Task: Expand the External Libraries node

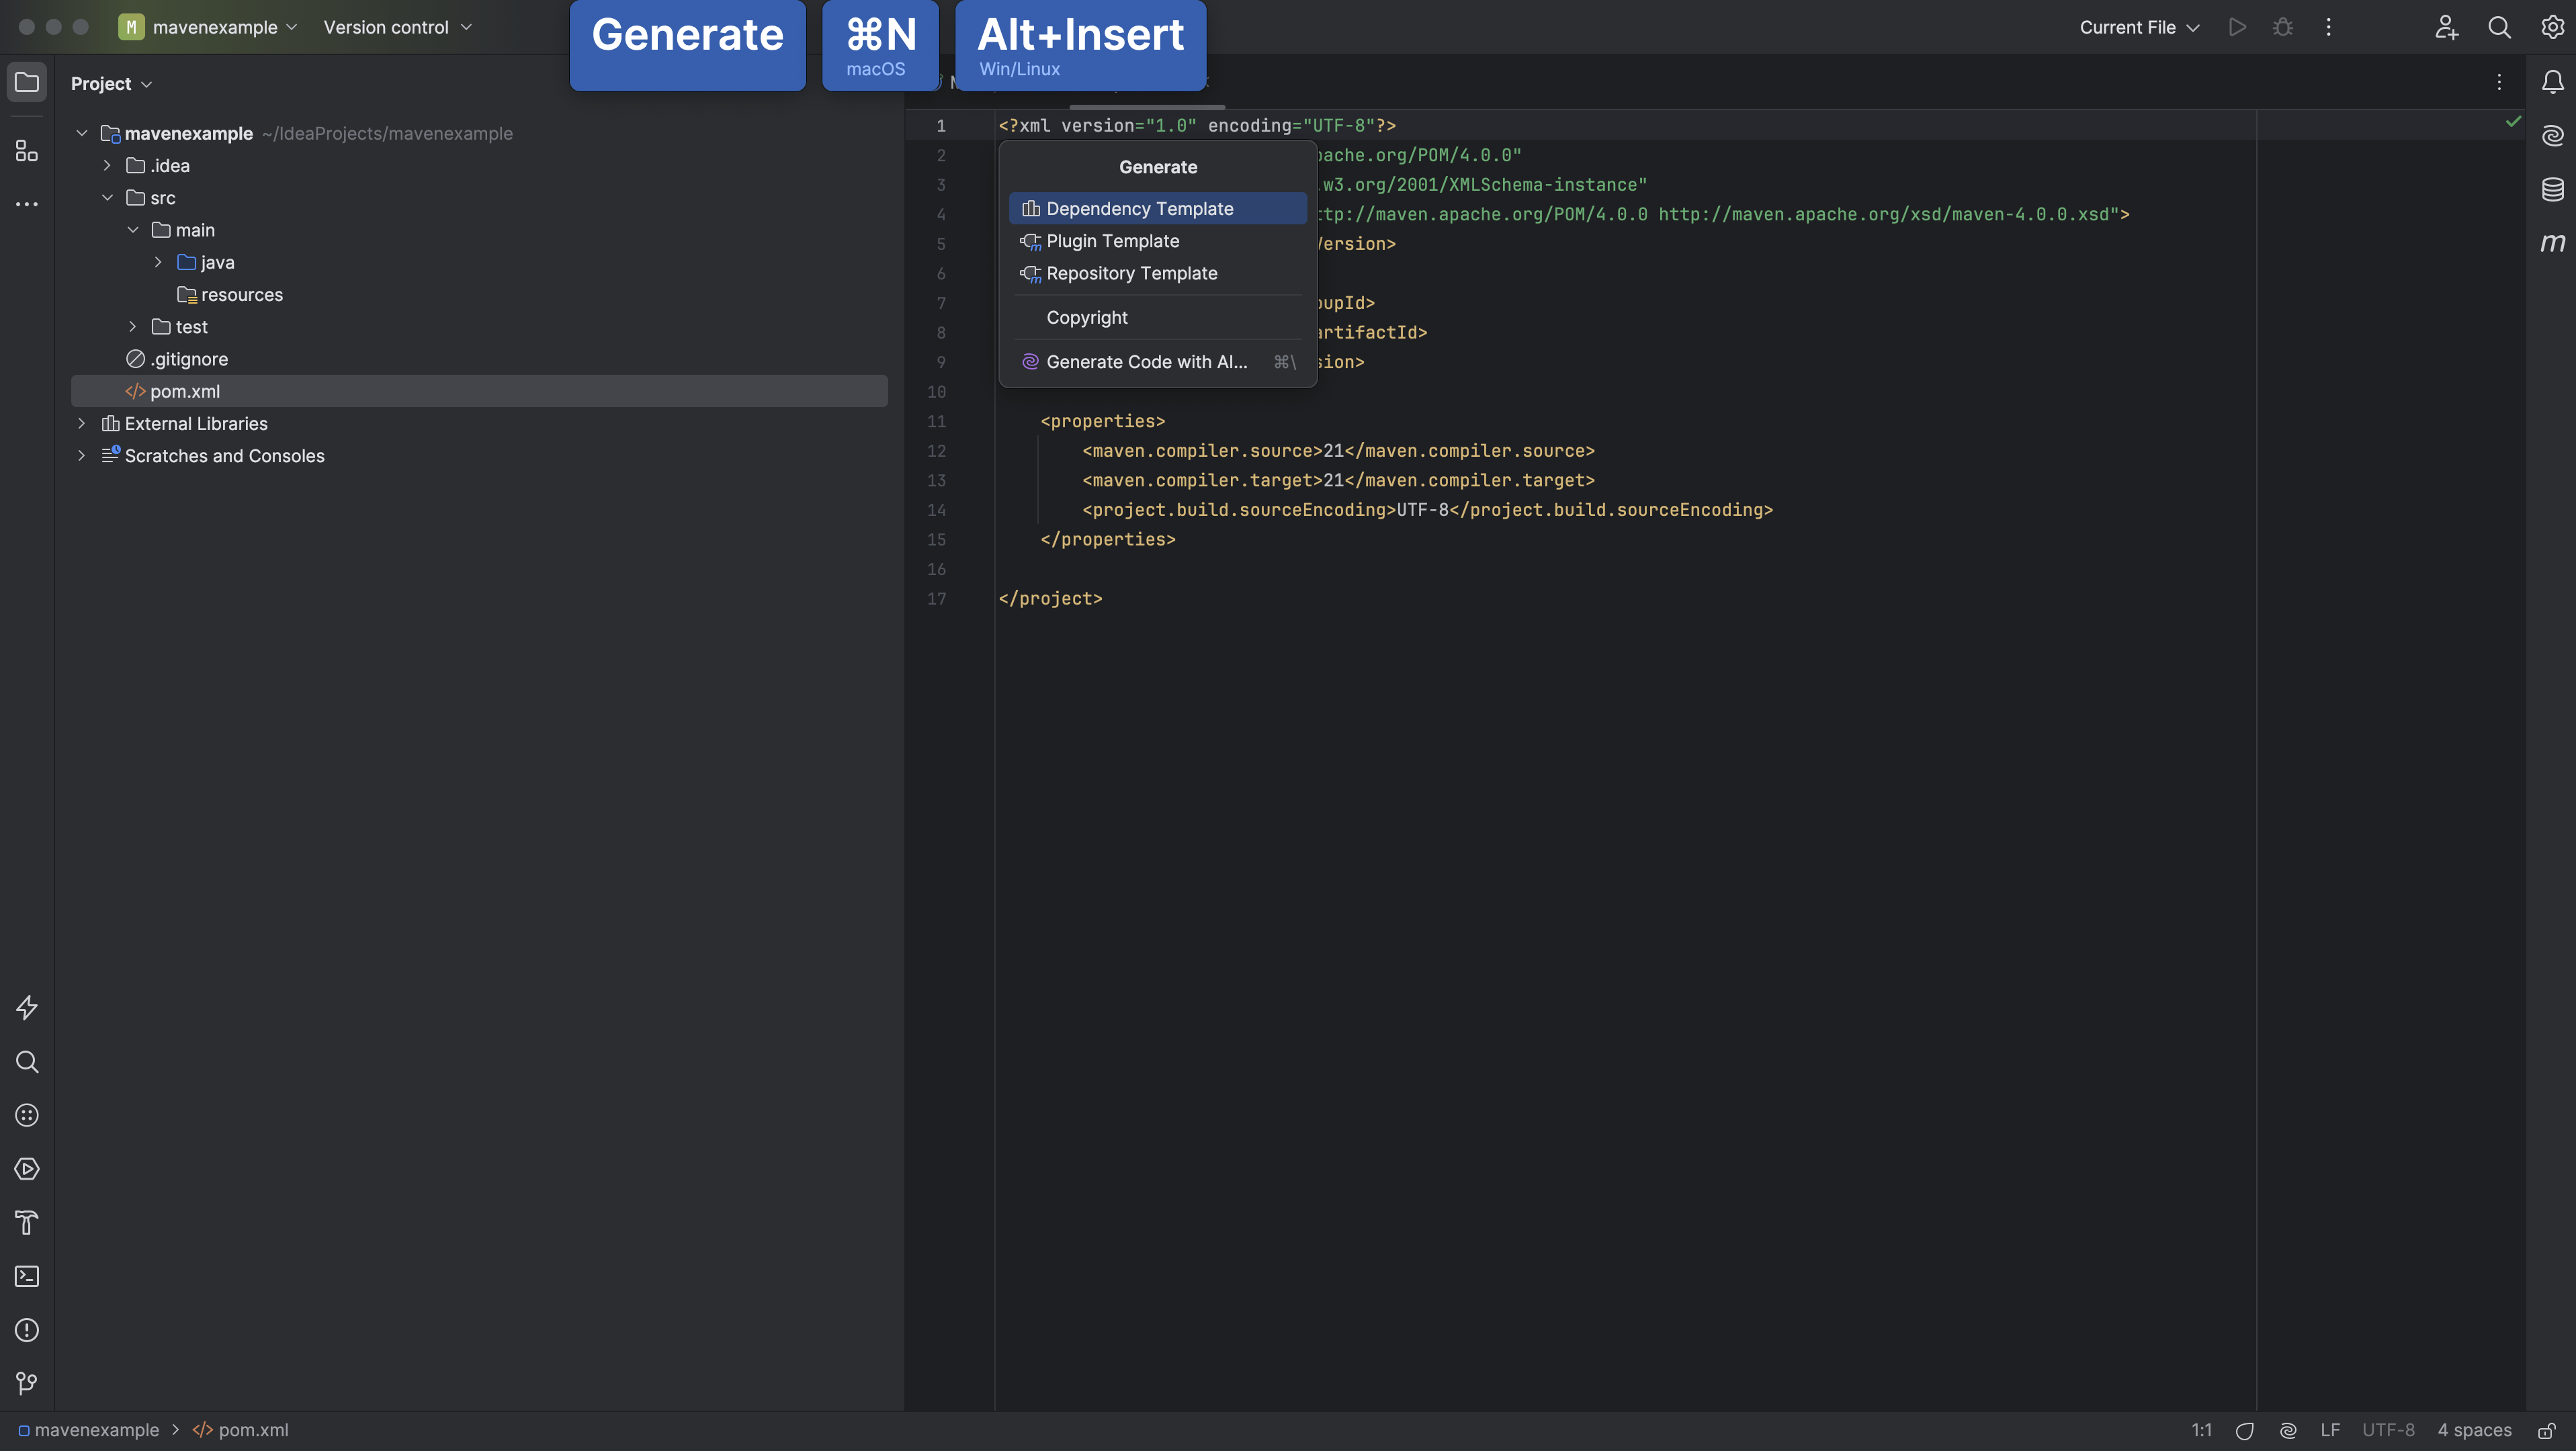Action: pos(81,424)
